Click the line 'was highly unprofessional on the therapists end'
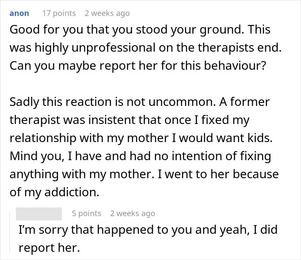 tap(145, 48)
